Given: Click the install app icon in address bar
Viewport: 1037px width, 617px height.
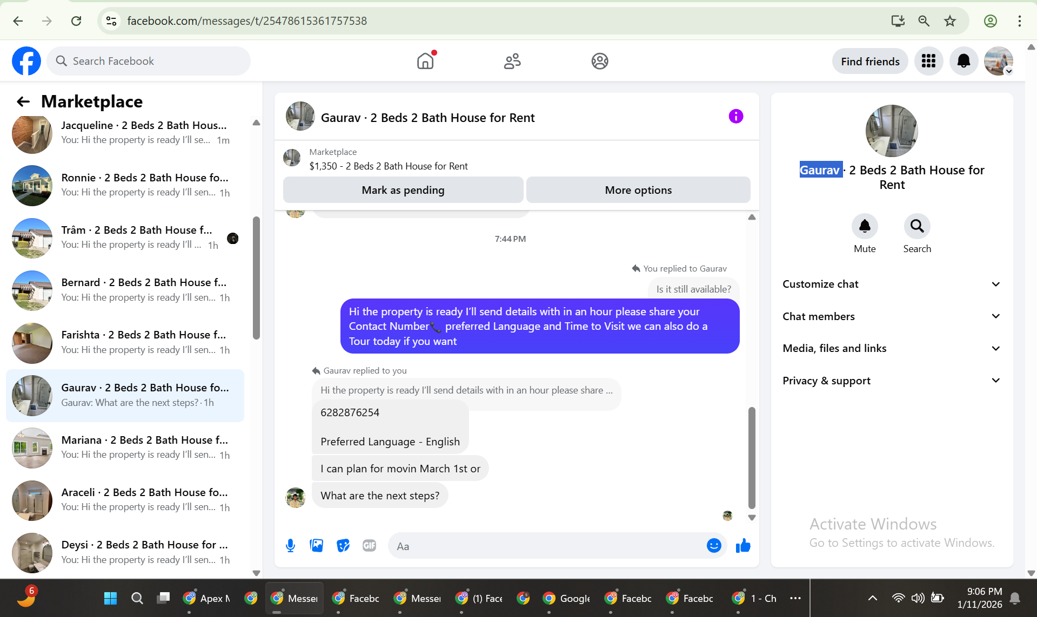Looking at the screenshot, I should (x=898, y=21).
